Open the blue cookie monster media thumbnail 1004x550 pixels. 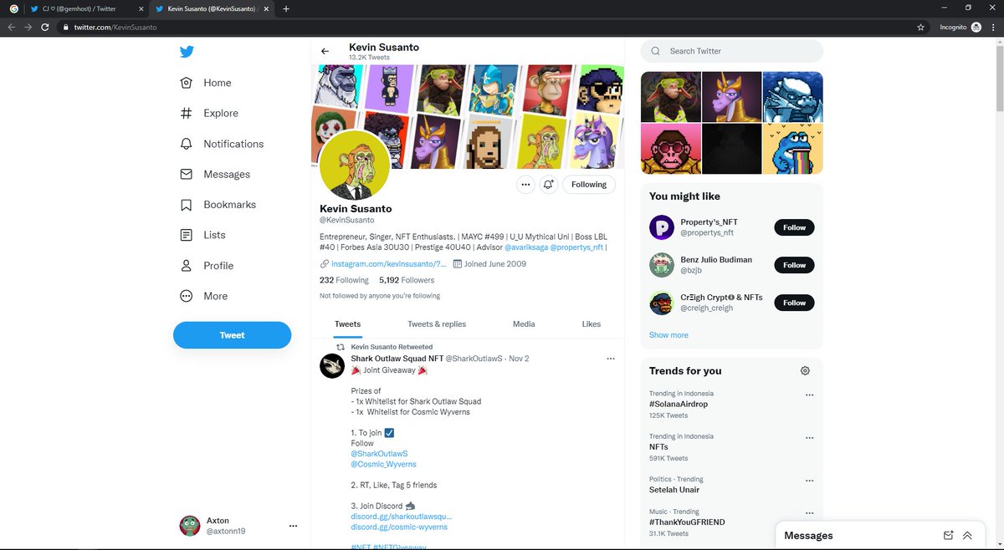point(793,149)
